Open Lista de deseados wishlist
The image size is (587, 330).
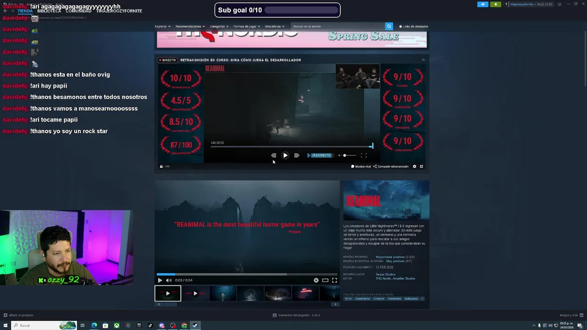414,26
